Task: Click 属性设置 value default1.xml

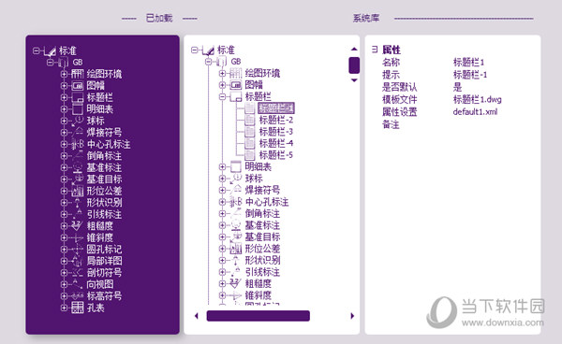Action: click(x=475, y=112)
